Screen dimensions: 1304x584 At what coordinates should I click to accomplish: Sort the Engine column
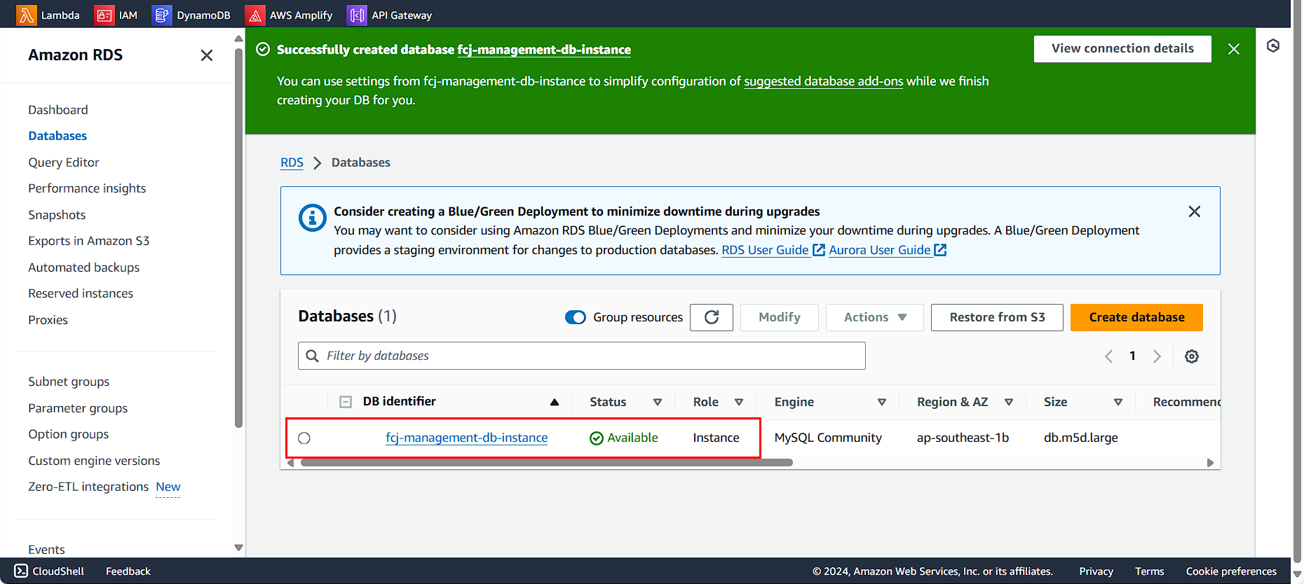[x=882, y=402]
